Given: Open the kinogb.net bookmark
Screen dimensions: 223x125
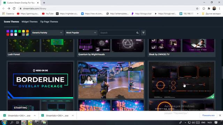Looking at the screenshot, I should tap(166, 14).
